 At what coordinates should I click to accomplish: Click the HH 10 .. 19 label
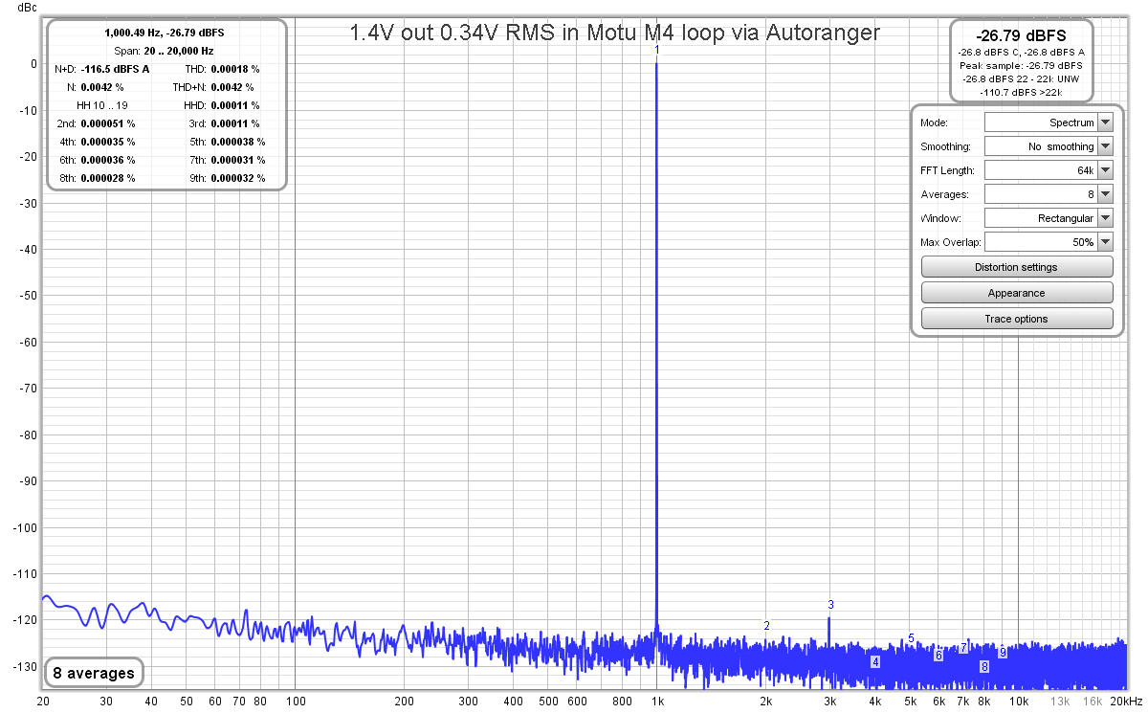(x=102, y=105)
